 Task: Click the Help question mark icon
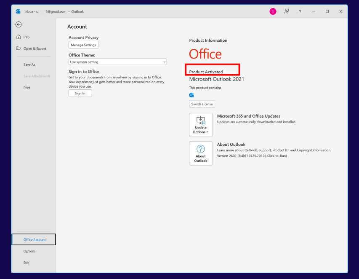coord(300,11)
